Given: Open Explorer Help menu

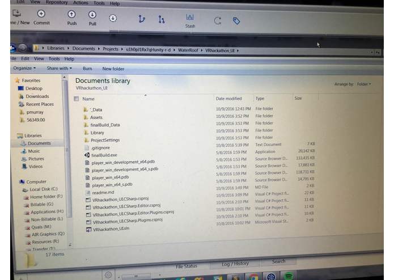Looking at the screenshot, I should coord(69,59).
